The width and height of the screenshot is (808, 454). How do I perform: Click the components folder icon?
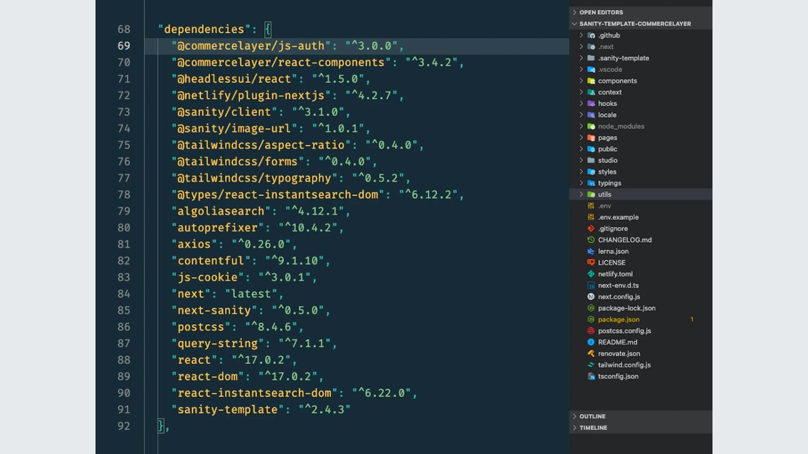click(x=591, y=81)
